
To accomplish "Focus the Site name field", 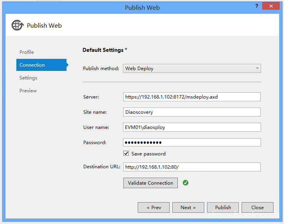I will [x=192, y=112].
